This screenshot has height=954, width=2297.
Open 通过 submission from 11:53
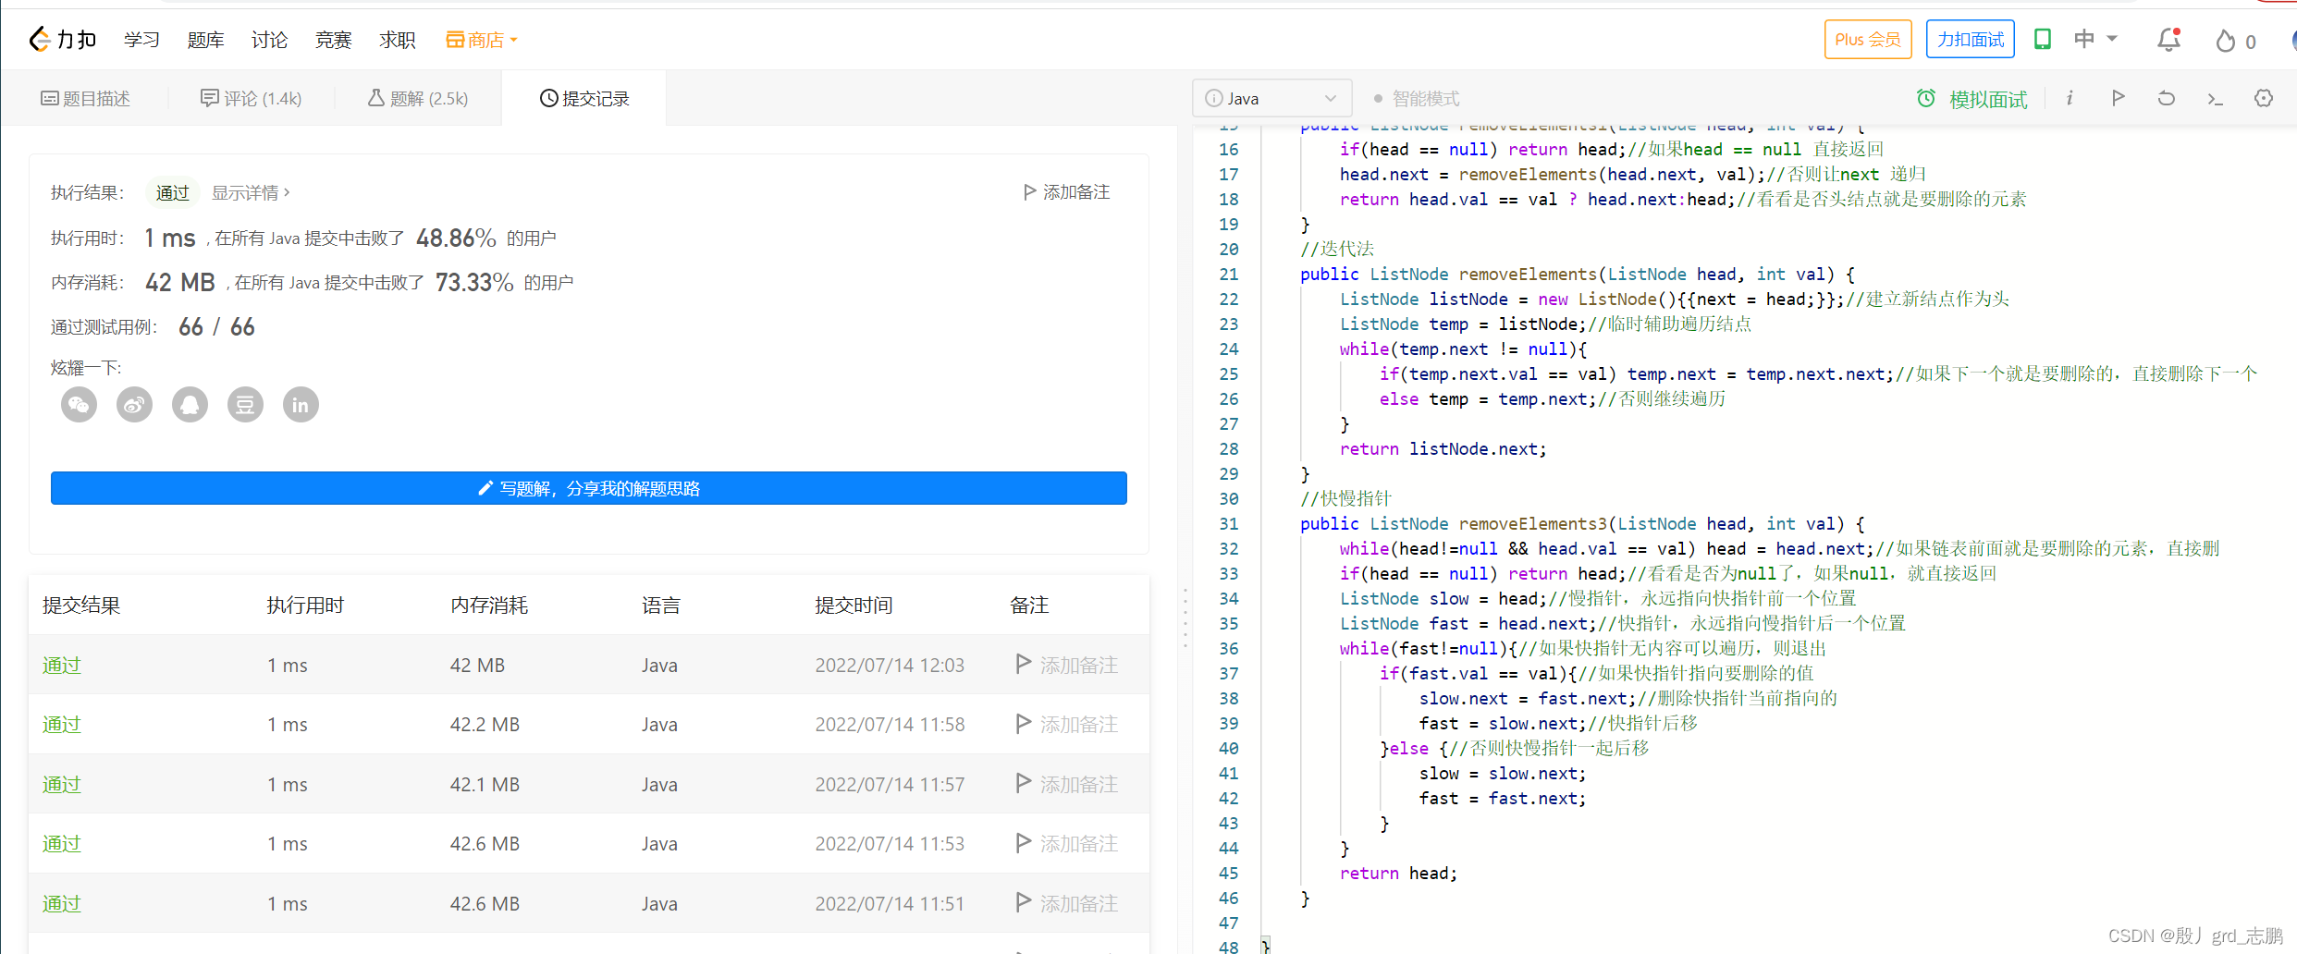coord(62,843)
